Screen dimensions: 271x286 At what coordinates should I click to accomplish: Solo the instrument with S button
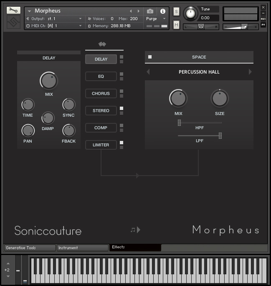pos(176,12)
